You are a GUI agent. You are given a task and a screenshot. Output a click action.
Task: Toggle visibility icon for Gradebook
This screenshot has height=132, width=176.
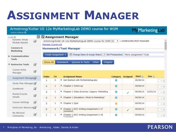tap(35, 89)
